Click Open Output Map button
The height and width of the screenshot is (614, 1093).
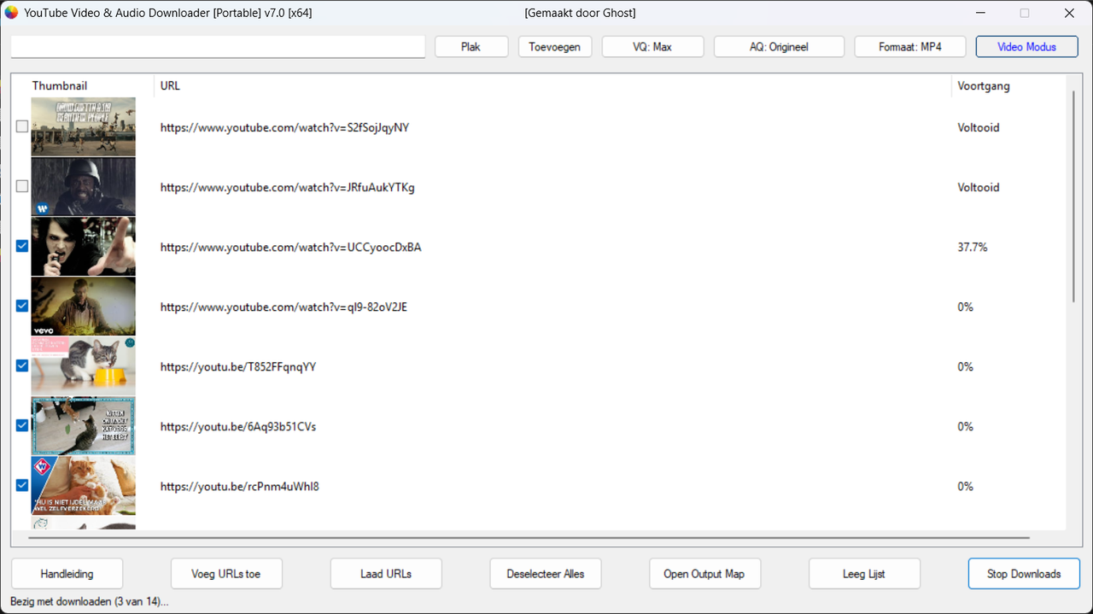[x=705, y=574]
